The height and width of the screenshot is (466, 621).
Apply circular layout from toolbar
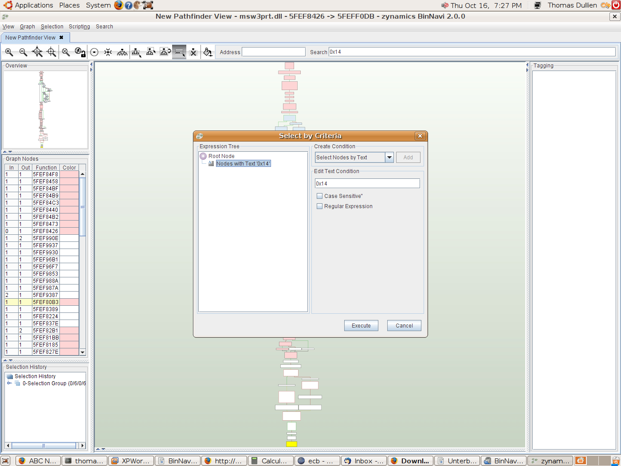point(94,52)
